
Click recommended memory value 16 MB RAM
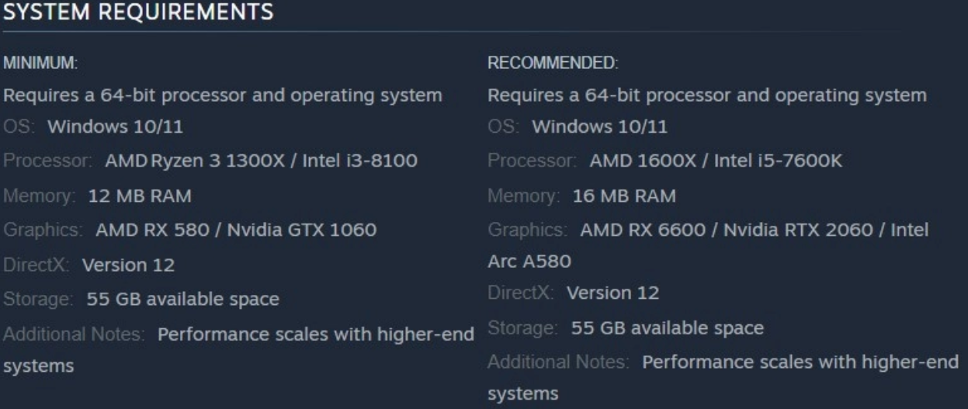pyautogui.click(x=624, y=196)
